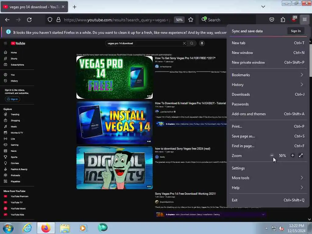Expand the Help submenu
Image resolution: width=312 pixels, height=234 pixels.
point(268,187)
